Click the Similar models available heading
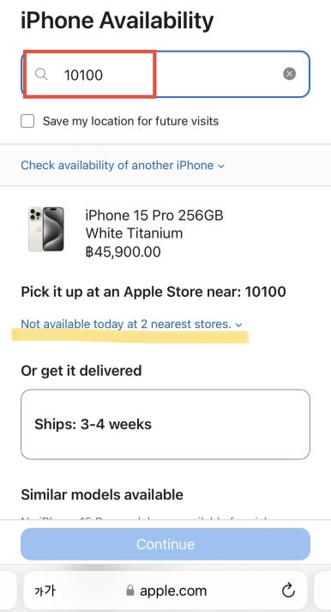Screen dimensions: 331x612 [102, 494]
